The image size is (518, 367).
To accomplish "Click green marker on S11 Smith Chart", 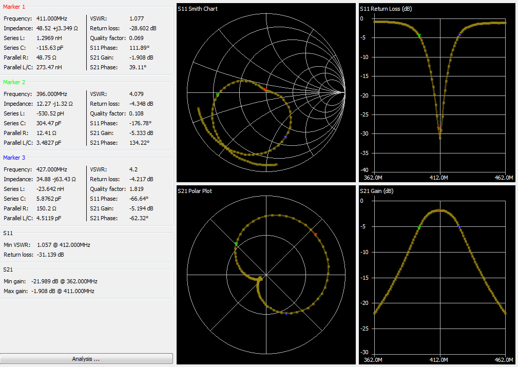I will click(x=217, y=95).
